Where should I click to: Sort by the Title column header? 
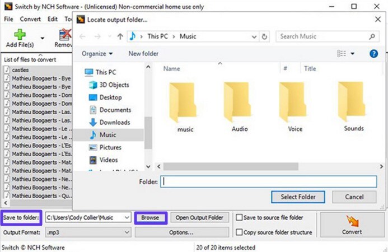pyautogui.click(x=310, y=68)
